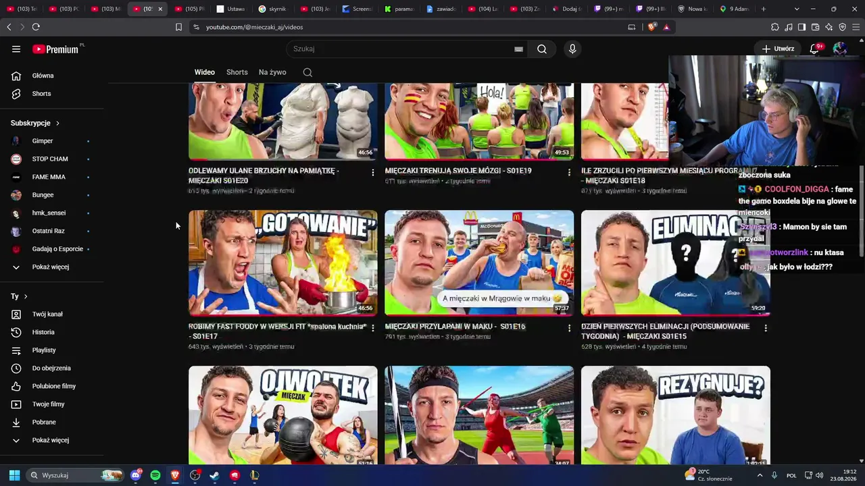This screenshot has height=486, width=865.
Task: Open a new browser tab with plus
Action: [x=764, y=9]
